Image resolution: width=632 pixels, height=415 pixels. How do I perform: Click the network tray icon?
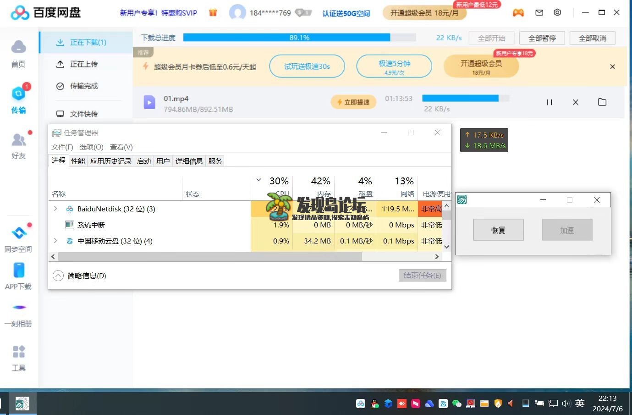pos(553,404)
